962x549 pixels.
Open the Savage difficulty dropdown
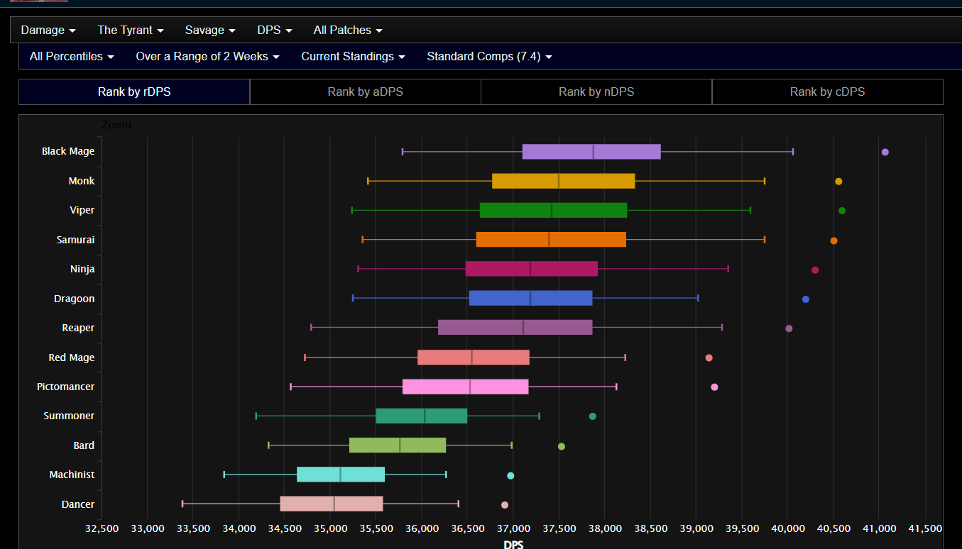(210, 30)
